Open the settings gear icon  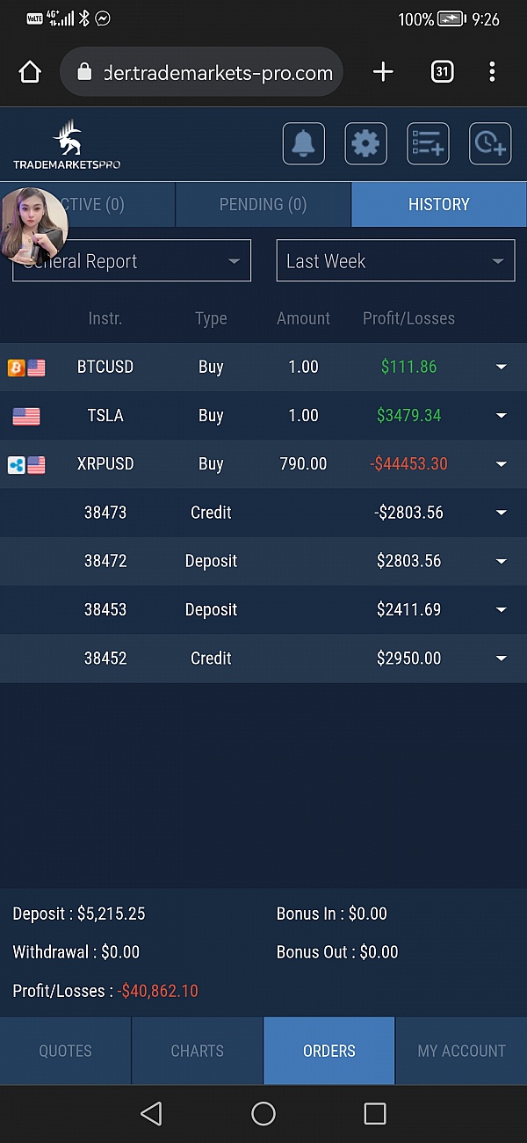(365, 143)
